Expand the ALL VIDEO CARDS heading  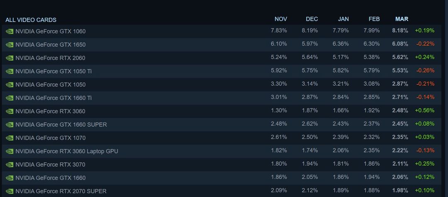coord(31,20)
